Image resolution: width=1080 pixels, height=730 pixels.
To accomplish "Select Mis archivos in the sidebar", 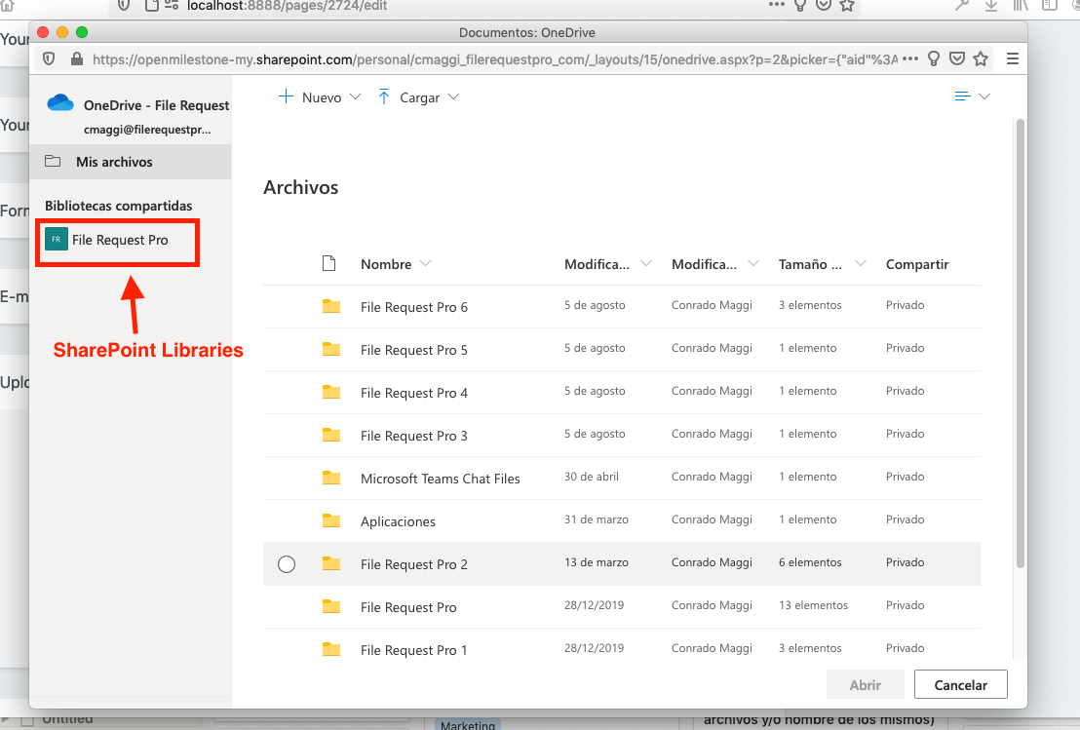I will pyautogui.click(x=131, y=162).
